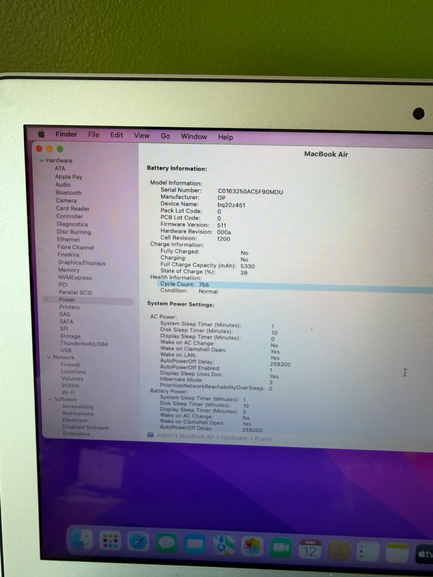Select Printers in the sidebar
Image resolution: width=433 pixels, height=577 pixels.
pos(69,307)
